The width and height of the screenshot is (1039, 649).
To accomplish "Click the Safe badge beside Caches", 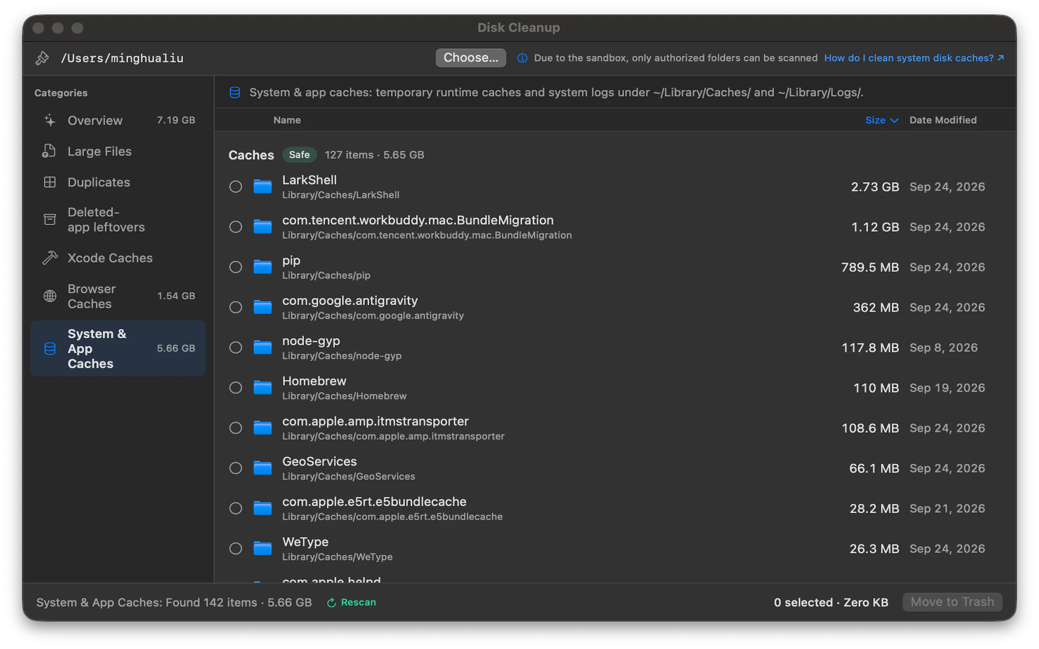I will coord(299,155).
